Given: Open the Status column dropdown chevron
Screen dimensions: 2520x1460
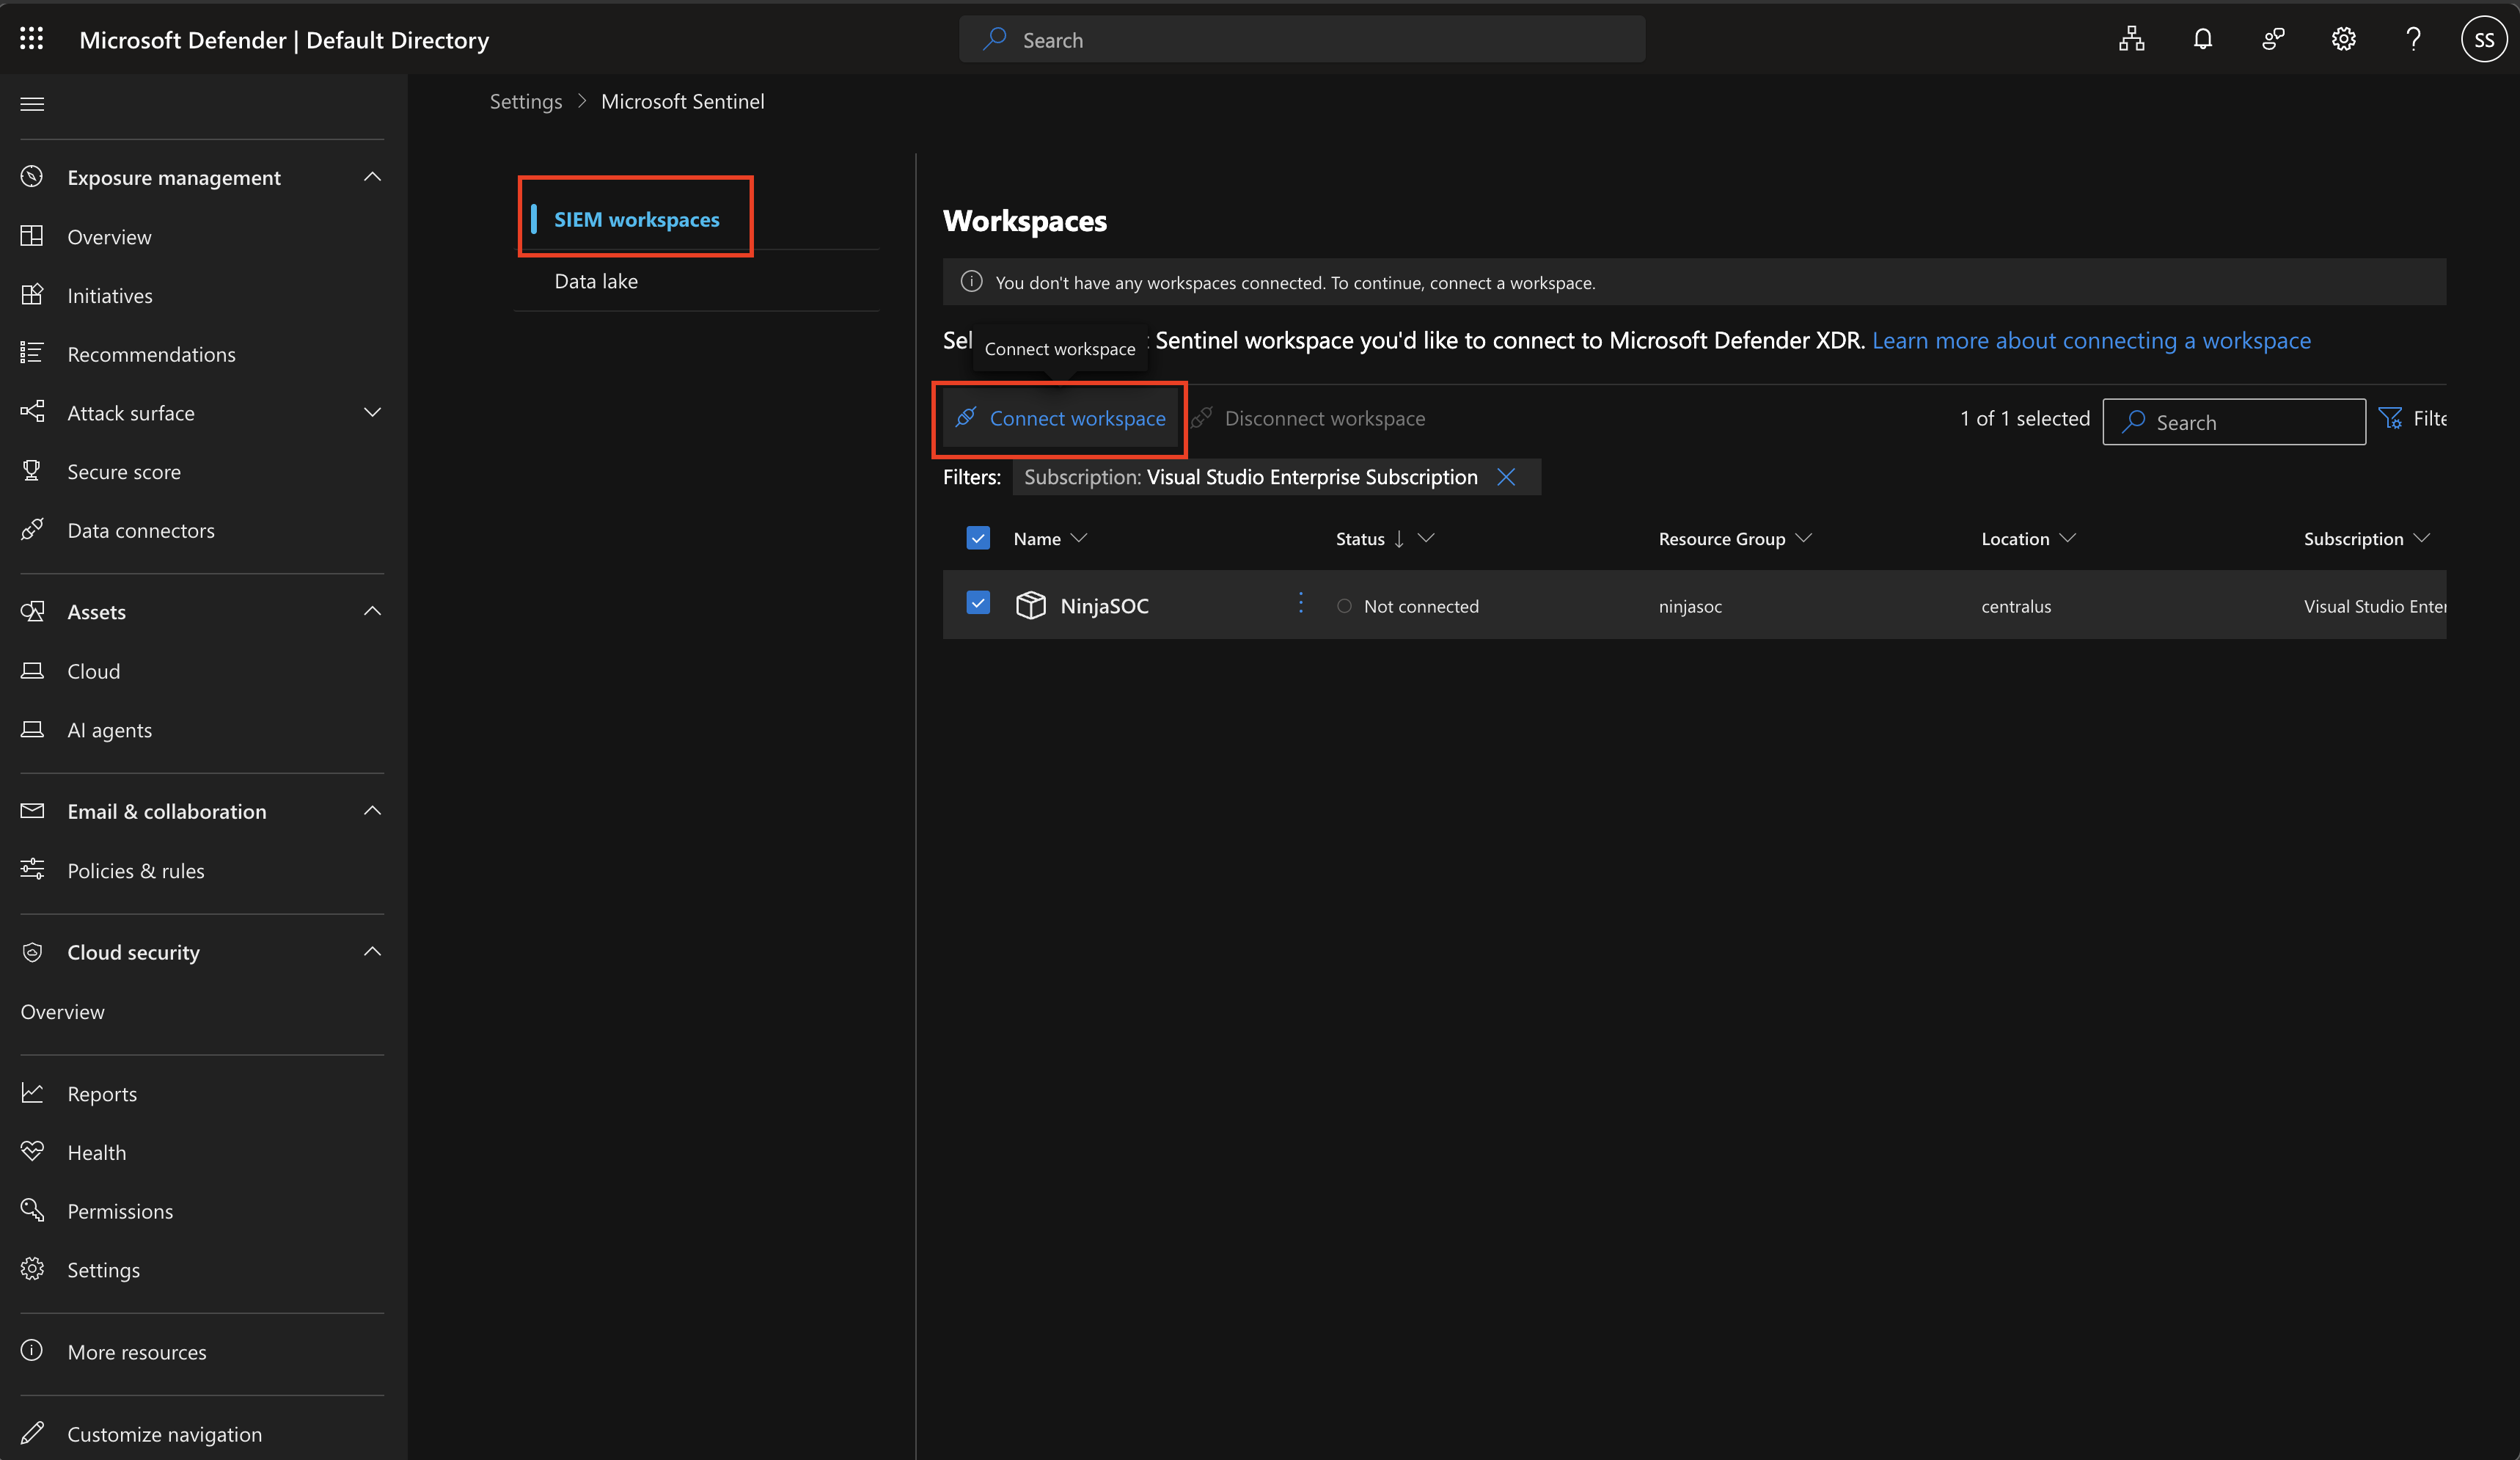Looking at the screenshot, I should point(1426,539).
